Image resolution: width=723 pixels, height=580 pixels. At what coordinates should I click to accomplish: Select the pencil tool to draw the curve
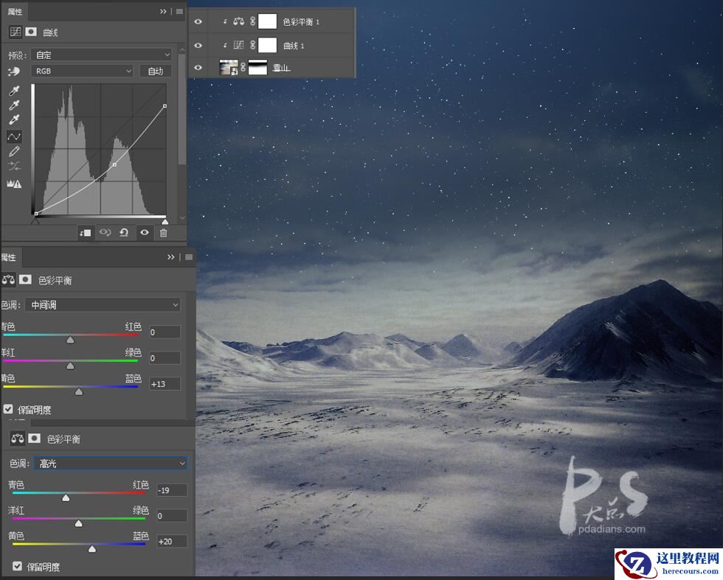point(13,150)
